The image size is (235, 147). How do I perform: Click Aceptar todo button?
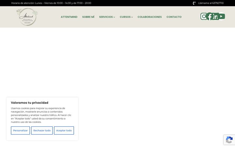pos(64,130)
